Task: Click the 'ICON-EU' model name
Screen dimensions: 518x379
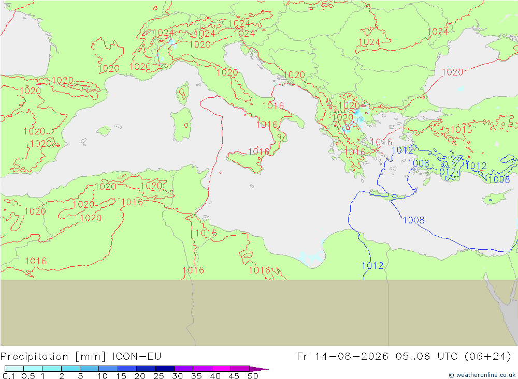Action: click(137, 357)
